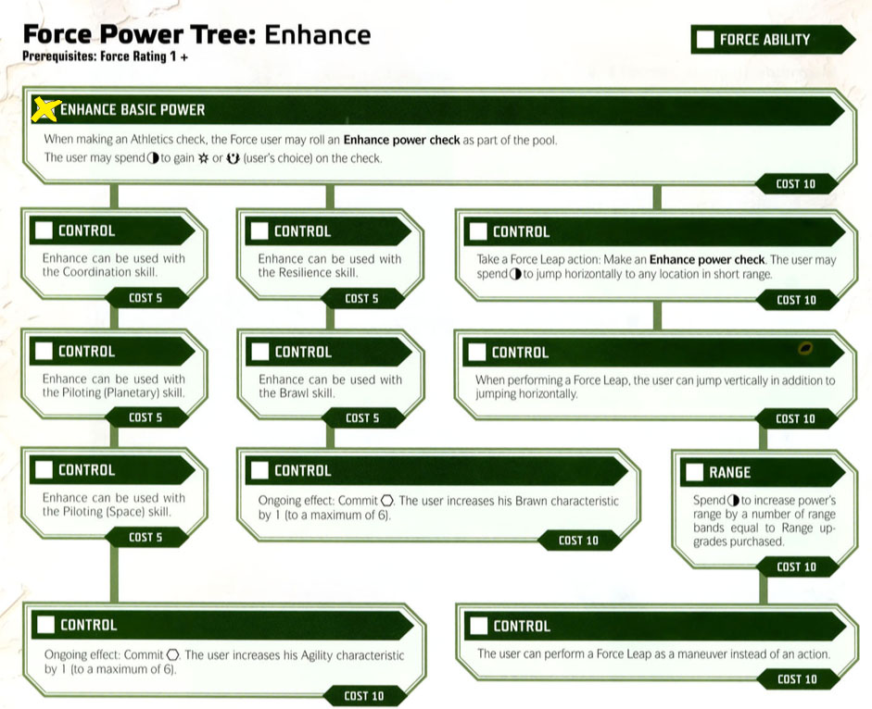This screenshot has height=709, width=872.
Task: Click the Force point symbol in Force Leap action text
Action: 514,275
